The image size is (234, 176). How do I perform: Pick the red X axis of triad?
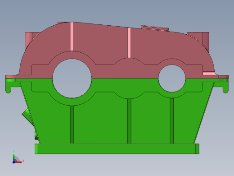(18, 162)
